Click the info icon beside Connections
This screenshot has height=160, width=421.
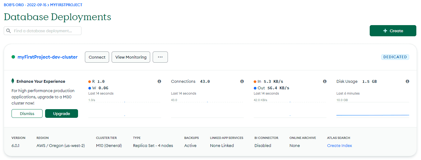[x=242, y=82]
